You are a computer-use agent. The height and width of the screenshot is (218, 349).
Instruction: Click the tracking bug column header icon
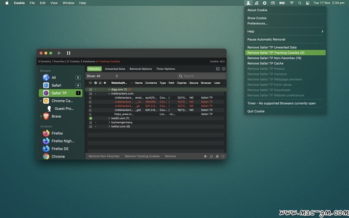coord(105,83)
